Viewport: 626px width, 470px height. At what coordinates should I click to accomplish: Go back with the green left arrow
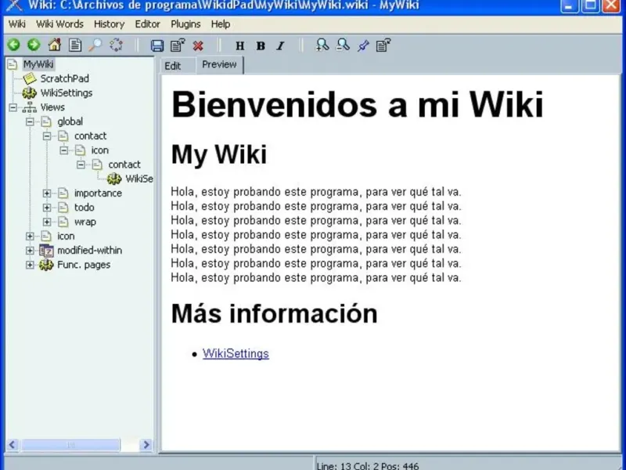click(x=13, y=45)
